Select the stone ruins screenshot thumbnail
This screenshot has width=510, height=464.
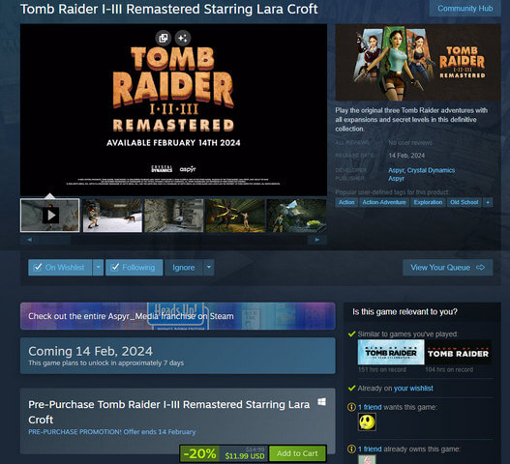point(173,216)
